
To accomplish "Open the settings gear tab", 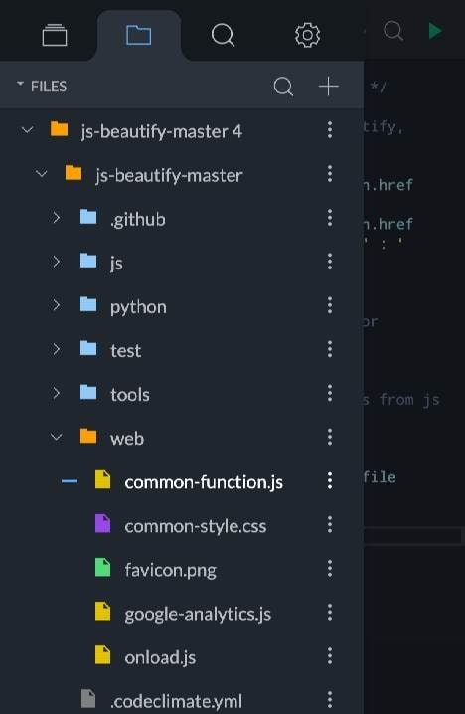I will click(x=308, y=35).
